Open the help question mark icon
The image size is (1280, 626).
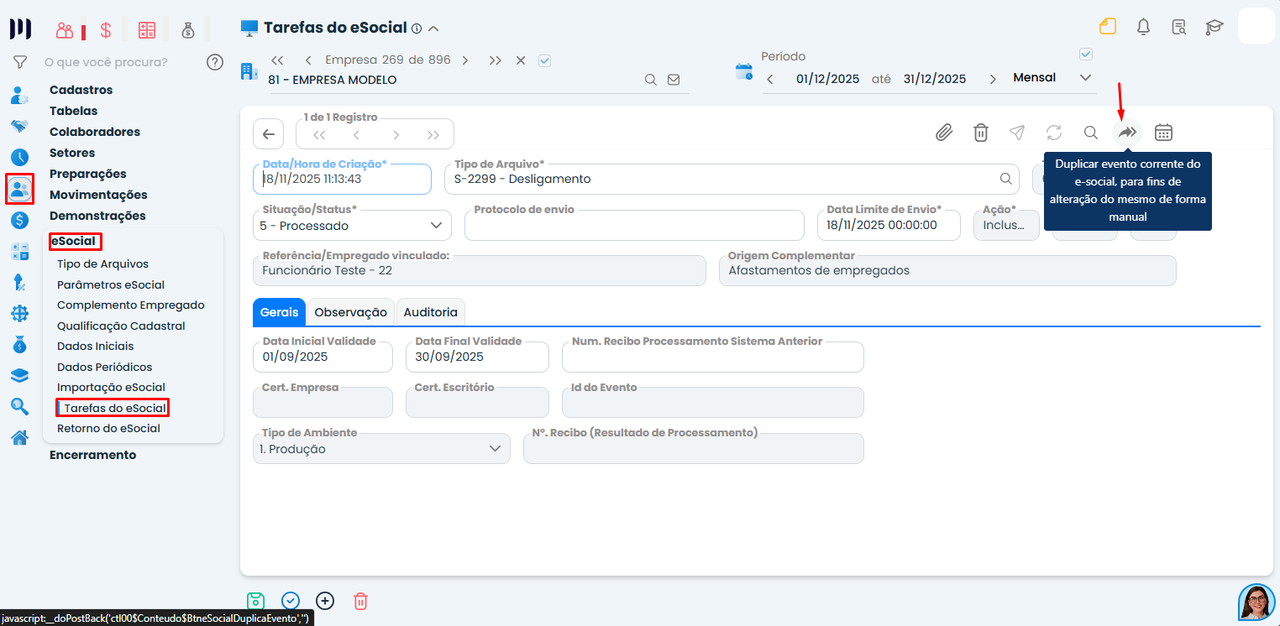pyautogui.click(x=215, y=62)
